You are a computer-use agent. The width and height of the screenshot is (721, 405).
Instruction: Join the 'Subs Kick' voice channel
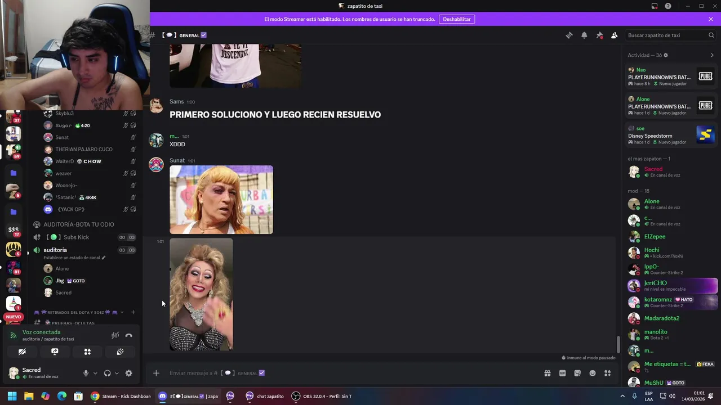pyautogui.click(x=84, y=237)
